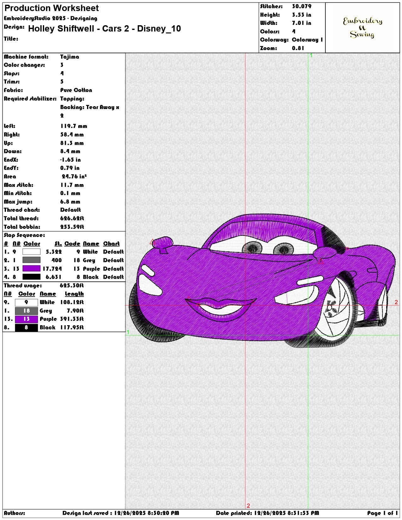Click the Authors: label in footer
The width and height of the screenshot is (402, 520).
[x=15, y=513]
